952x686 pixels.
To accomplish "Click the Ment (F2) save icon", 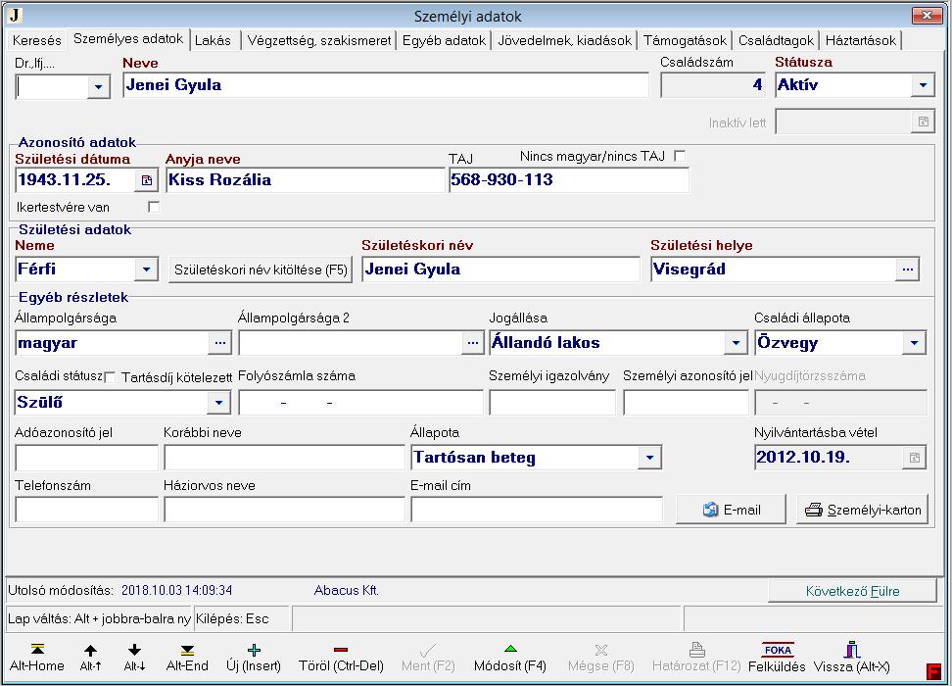I will coord(427,651).
